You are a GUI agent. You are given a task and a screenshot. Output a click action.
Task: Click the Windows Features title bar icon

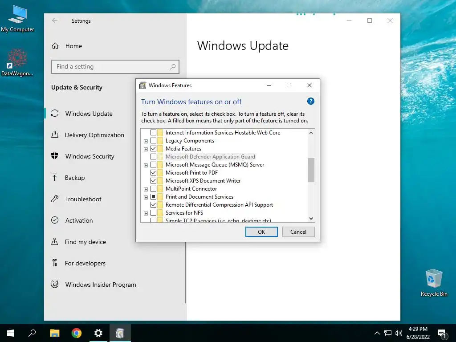pyautogui.click(x=143, y=85)
